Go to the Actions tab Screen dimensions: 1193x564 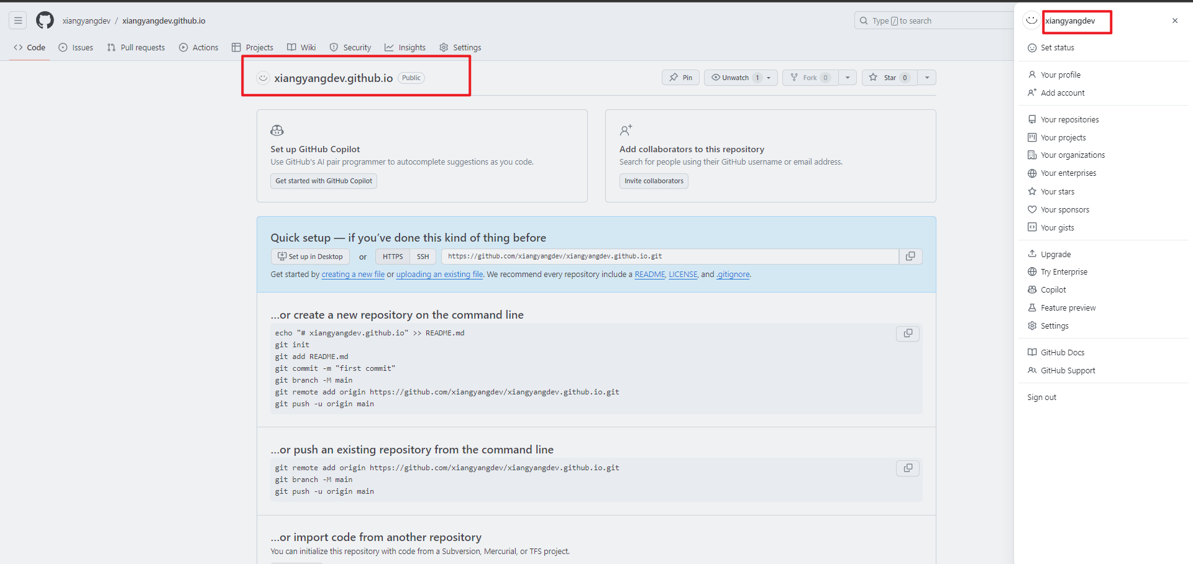[199, 47]
